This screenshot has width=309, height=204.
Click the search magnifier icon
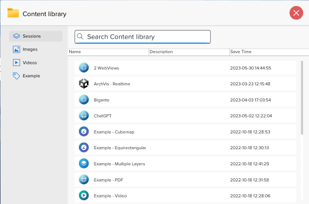[80, 37]
